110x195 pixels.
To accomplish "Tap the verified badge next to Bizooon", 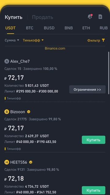I will (29, 112).
